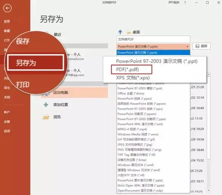Viewport: 222px width, 195px height.
Task: Click the date entry /23 10:11
Action: pos(197,181)
